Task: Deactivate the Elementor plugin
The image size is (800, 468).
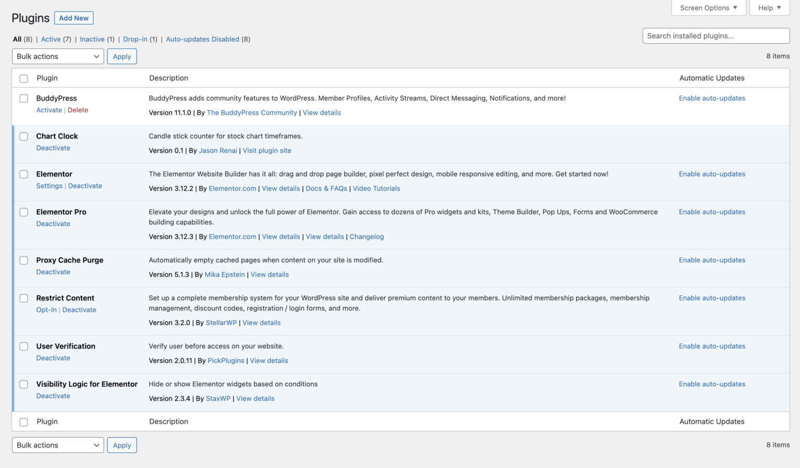Action: click(x=85, y=186)
